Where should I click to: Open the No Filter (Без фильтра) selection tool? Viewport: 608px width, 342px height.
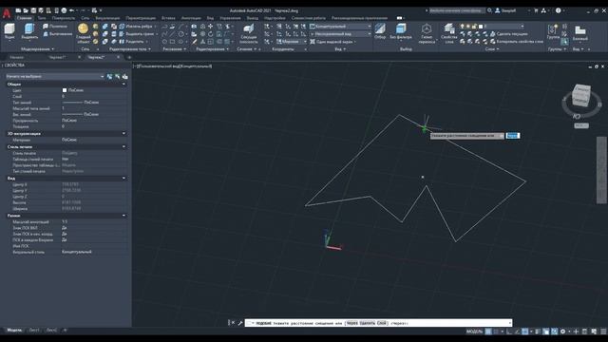401,31
